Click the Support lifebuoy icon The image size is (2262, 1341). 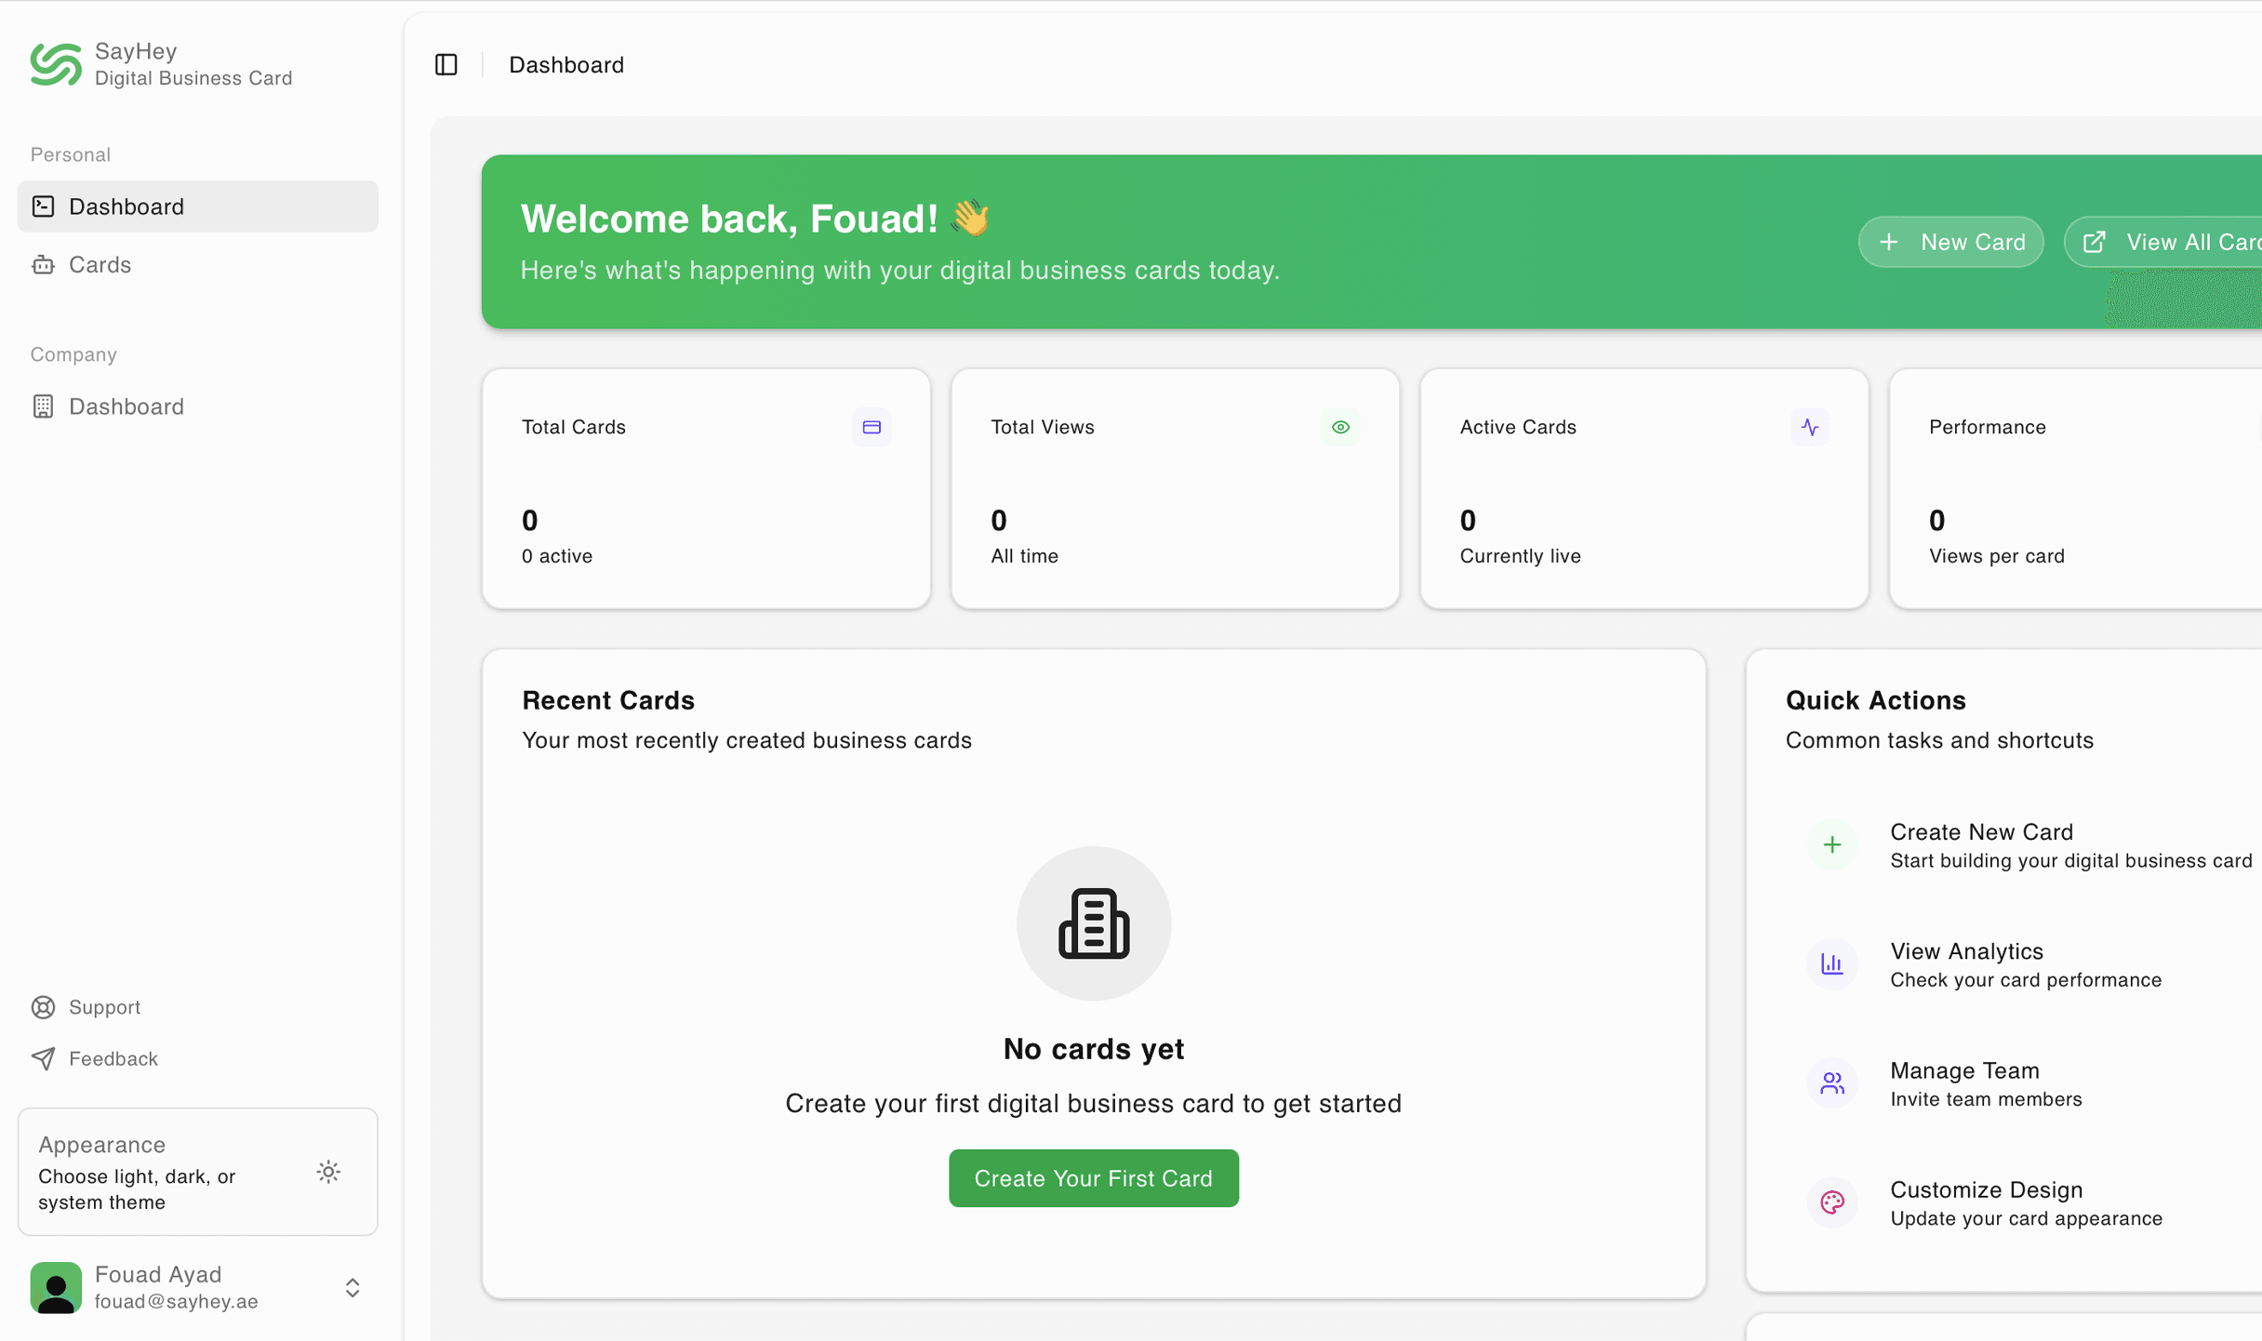(x=43, y=1007)
